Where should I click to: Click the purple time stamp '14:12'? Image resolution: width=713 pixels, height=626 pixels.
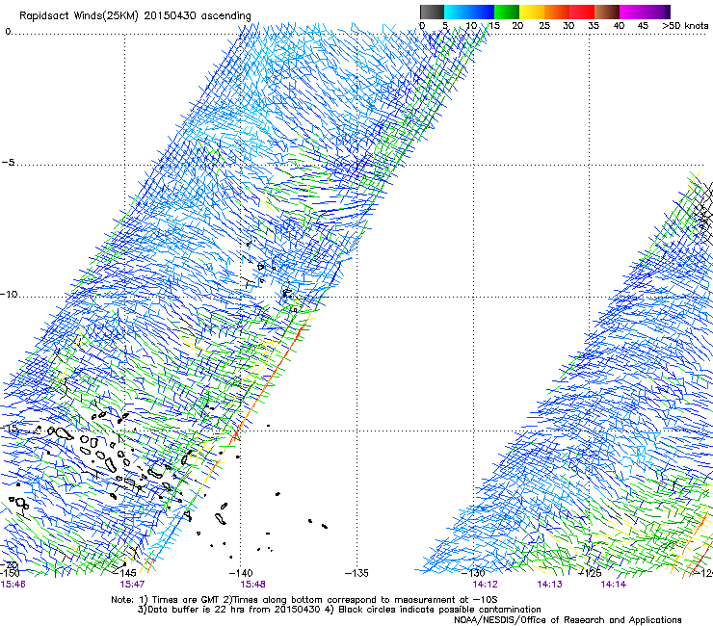tap(486, 585)
